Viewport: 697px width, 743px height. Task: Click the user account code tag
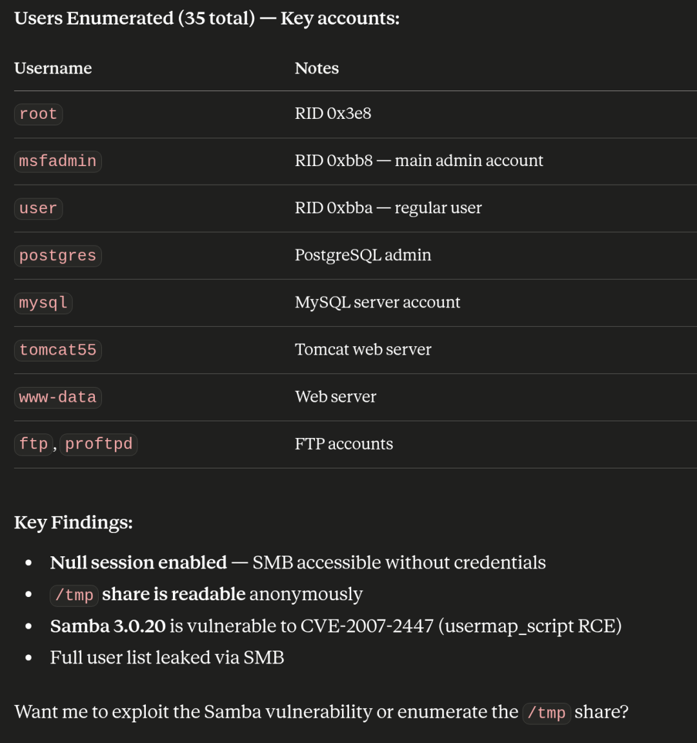(38, 209)
